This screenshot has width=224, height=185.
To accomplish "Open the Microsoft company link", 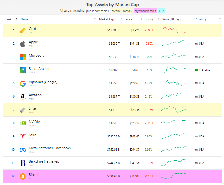I will [36, 56].
